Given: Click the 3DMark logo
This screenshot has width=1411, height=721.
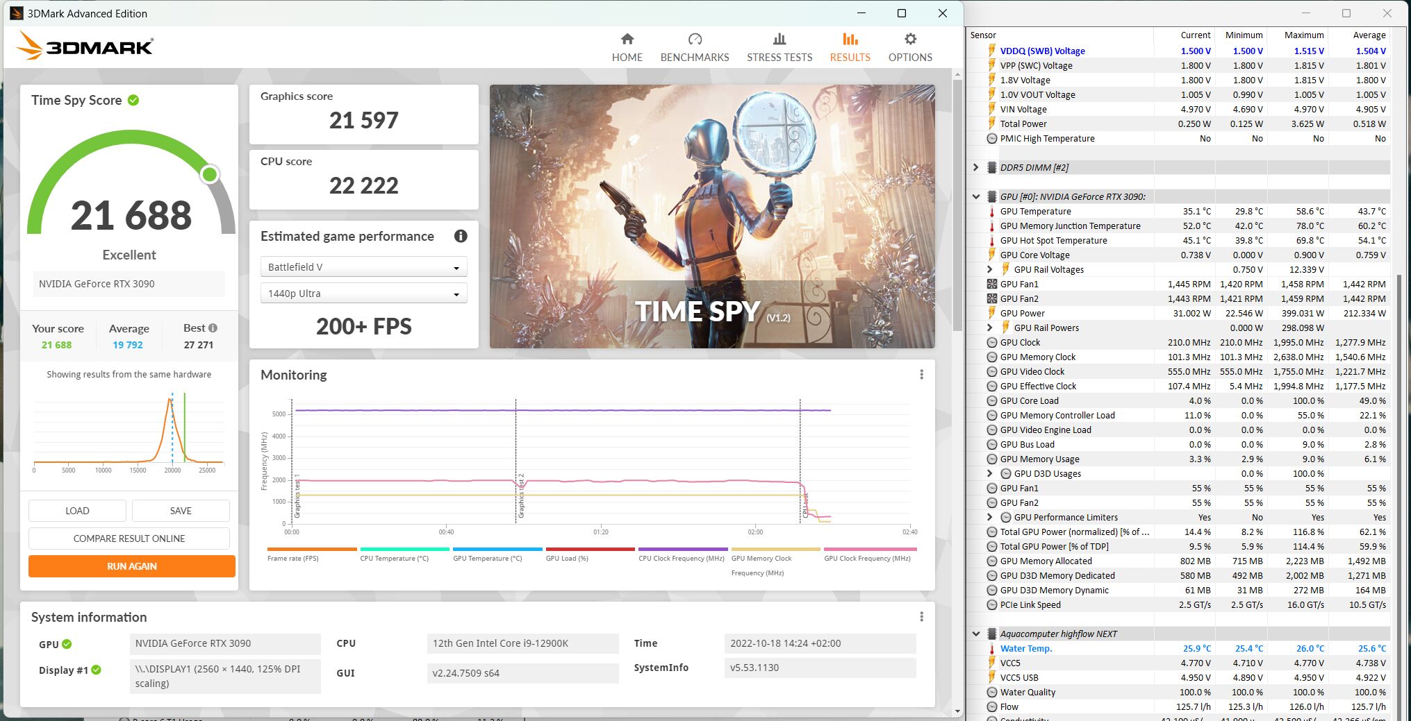Looking at the screenshot, I should 84,46.
